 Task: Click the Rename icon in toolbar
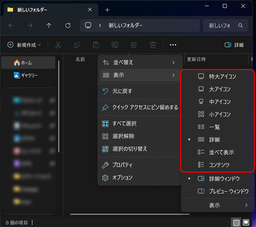[x=115, y=45]
